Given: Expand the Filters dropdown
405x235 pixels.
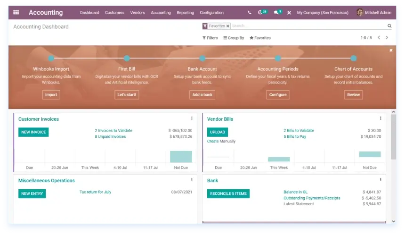Looking at the screenshot, I should (x=210, y=38).
